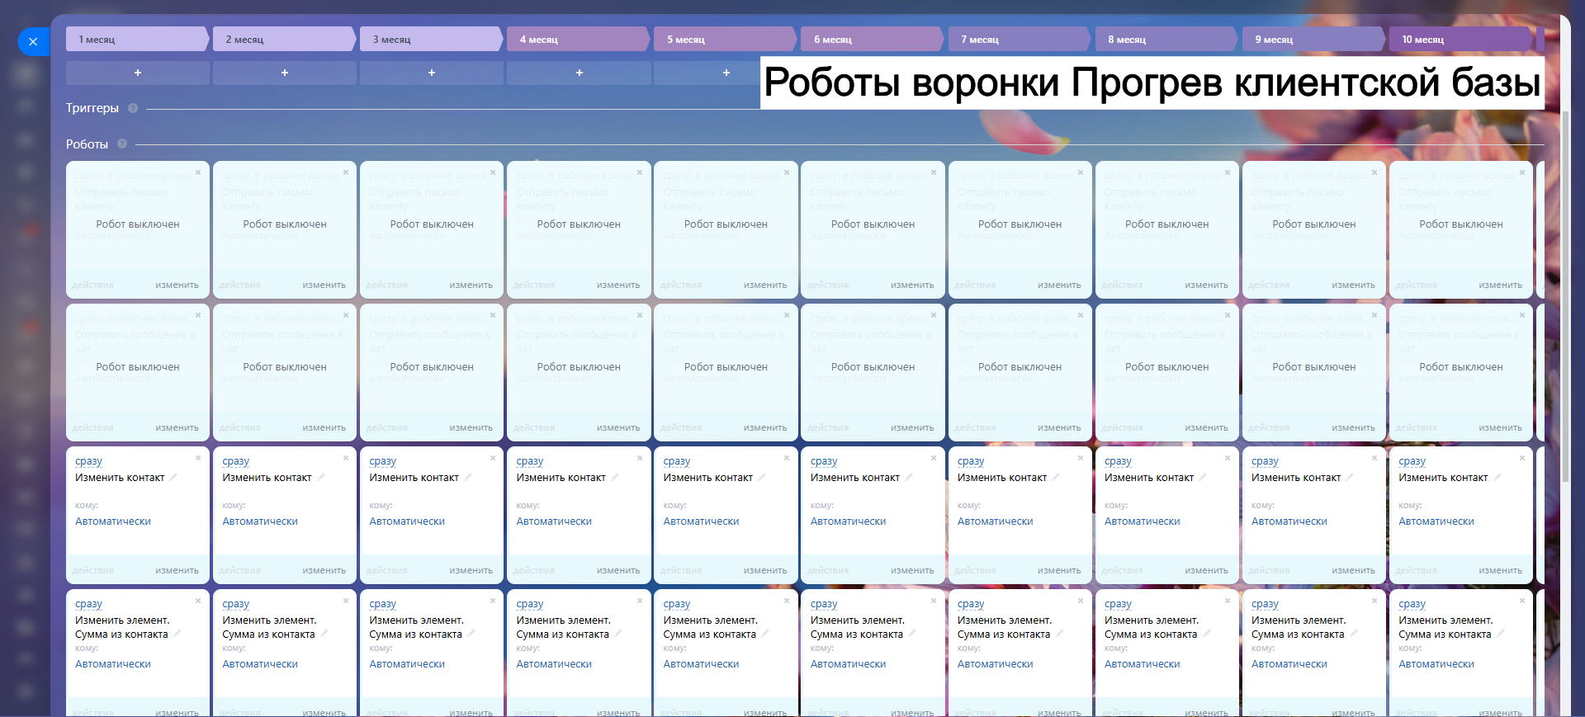This screenshot has height=717, width=1585.
Task: Open Автоматически selector on 7 месяц Изменить контакт card
Action: pos(995,521)
